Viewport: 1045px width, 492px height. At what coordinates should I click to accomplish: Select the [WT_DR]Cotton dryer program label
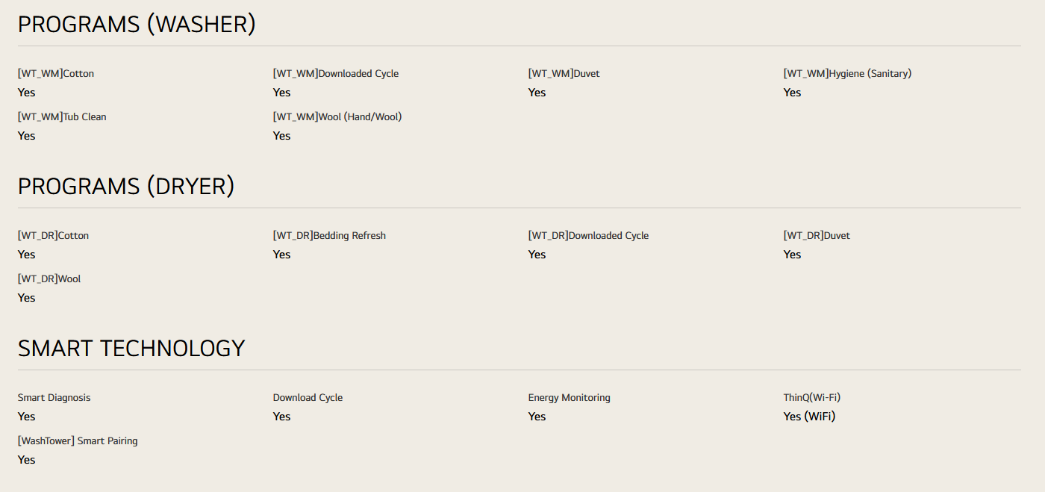(x=53, y=236)
